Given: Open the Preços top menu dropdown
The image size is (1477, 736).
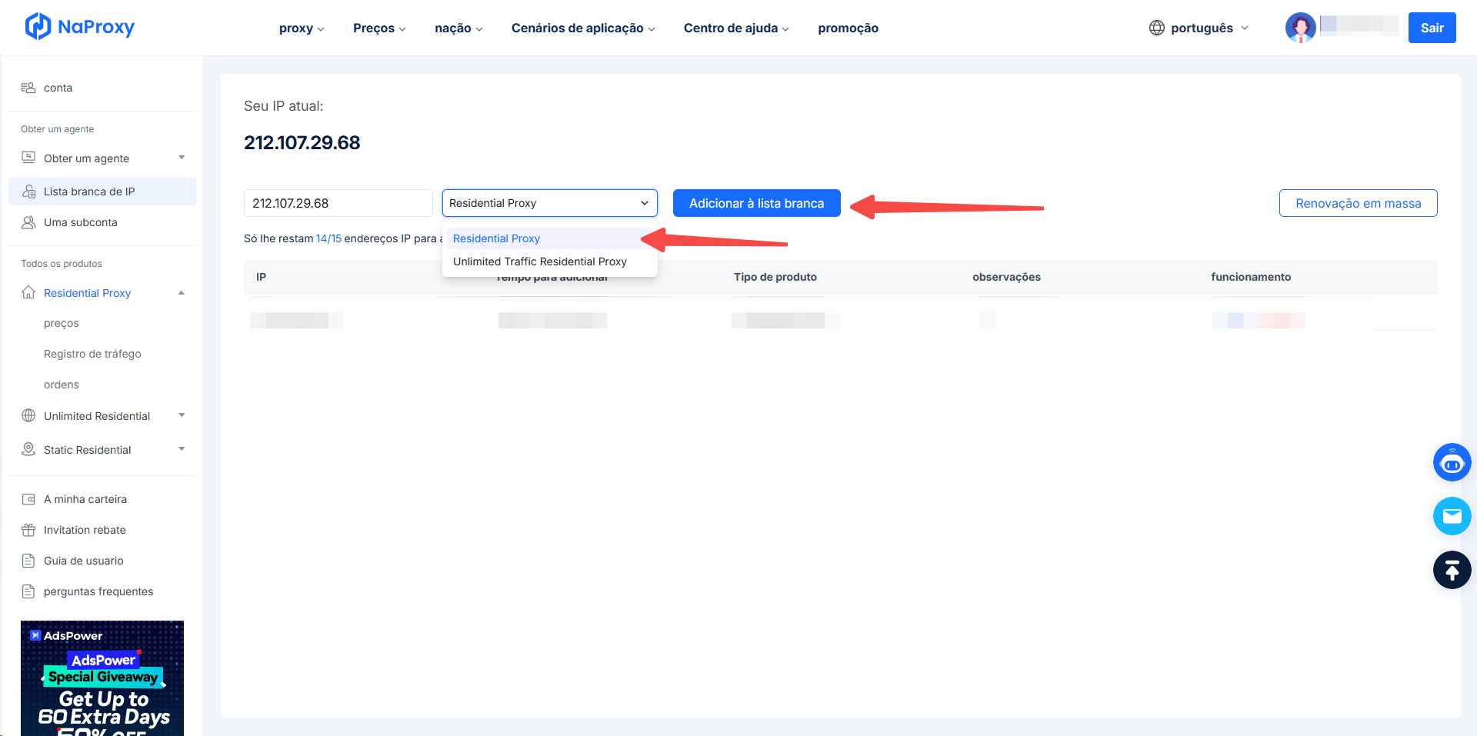Looking at the screenshot, I should tap(379, 28).
